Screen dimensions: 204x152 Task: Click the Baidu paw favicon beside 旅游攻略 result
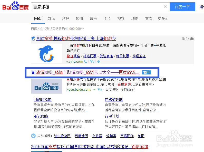pos(33,72)
